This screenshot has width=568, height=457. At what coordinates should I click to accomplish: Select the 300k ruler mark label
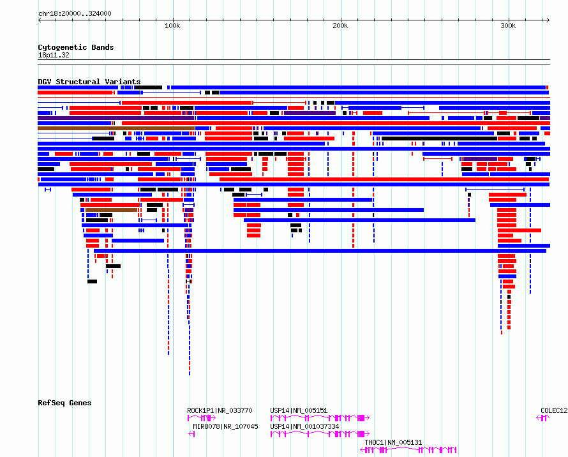(508, 26)
